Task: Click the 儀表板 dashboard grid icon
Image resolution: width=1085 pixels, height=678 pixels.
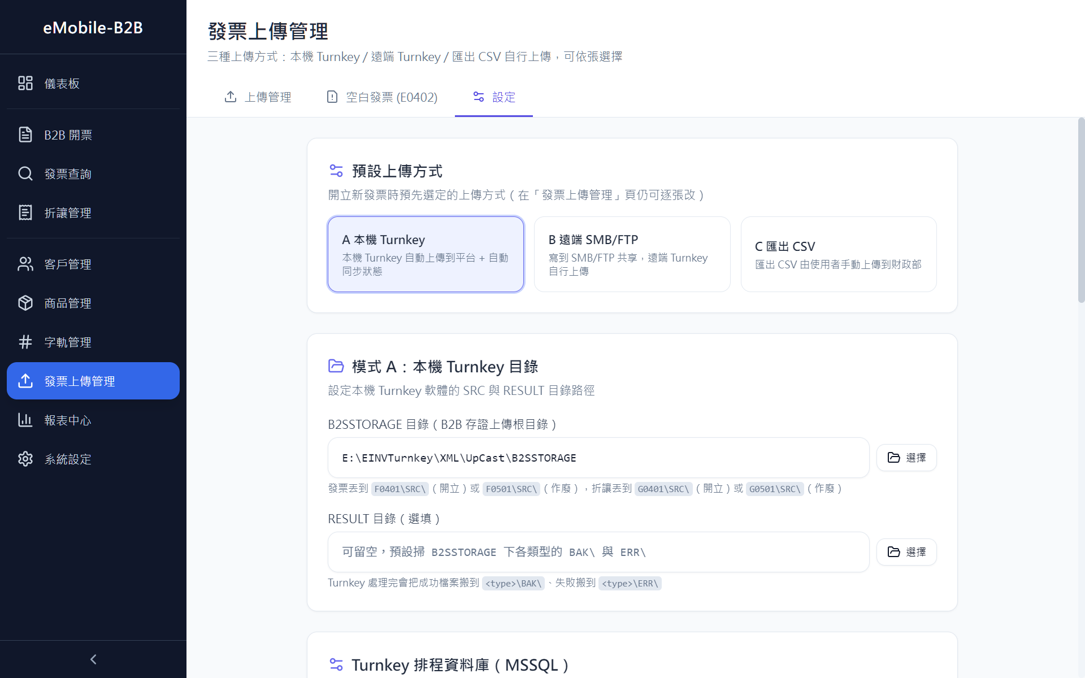Action: [25, 84]
